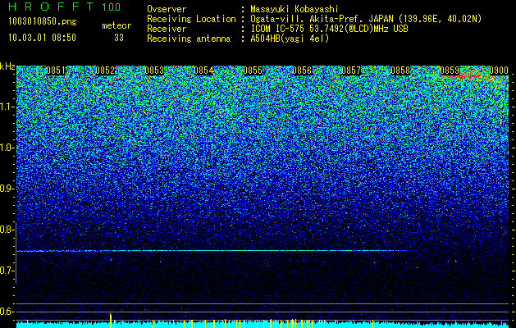Click the 0854 time marker
516x328 pixels.
click(203, 71)
